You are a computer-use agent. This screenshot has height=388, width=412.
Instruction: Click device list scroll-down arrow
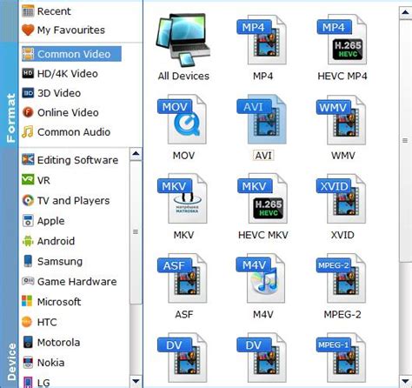point(136,381)
